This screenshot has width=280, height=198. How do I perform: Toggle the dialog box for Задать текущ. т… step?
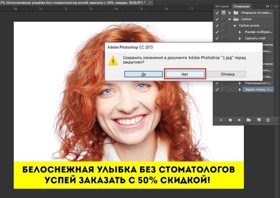point(223,89)
